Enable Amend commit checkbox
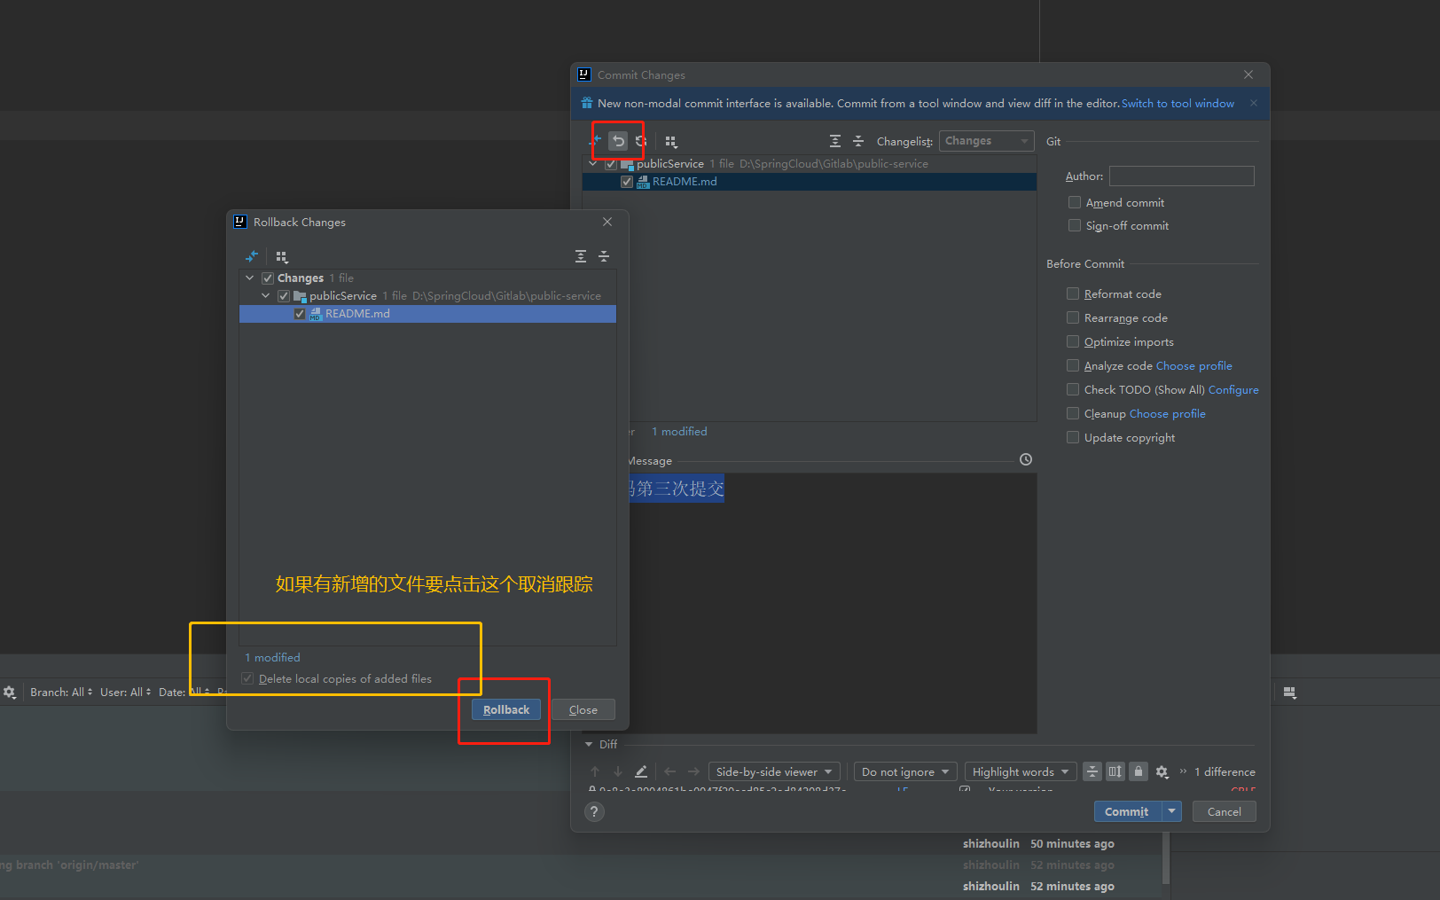 (x=1075, y=202)
